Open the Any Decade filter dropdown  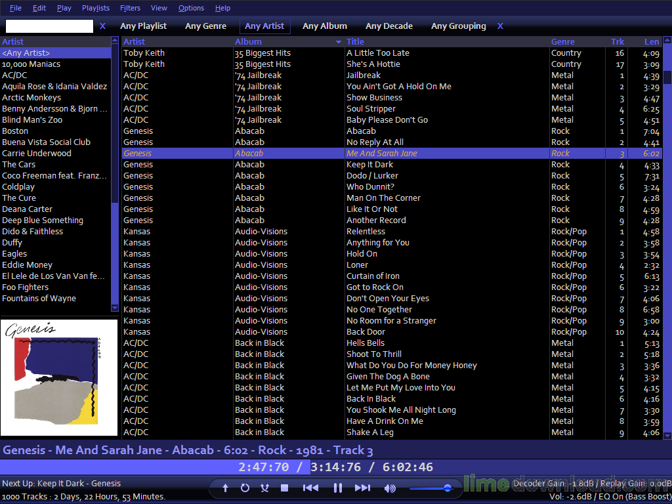pyautogui.click(x=389, y=26)
